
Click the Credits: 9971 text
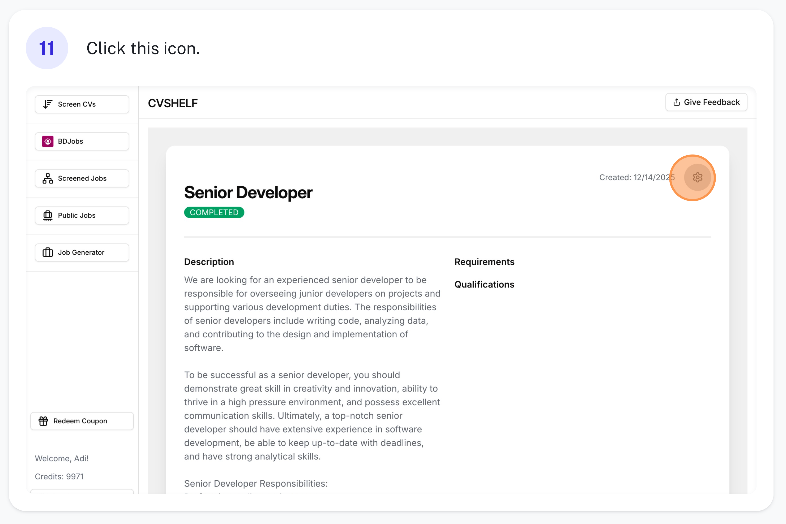[59, 476]
